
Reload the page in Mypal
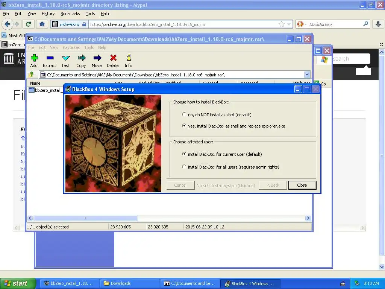(x=29, y=24)
